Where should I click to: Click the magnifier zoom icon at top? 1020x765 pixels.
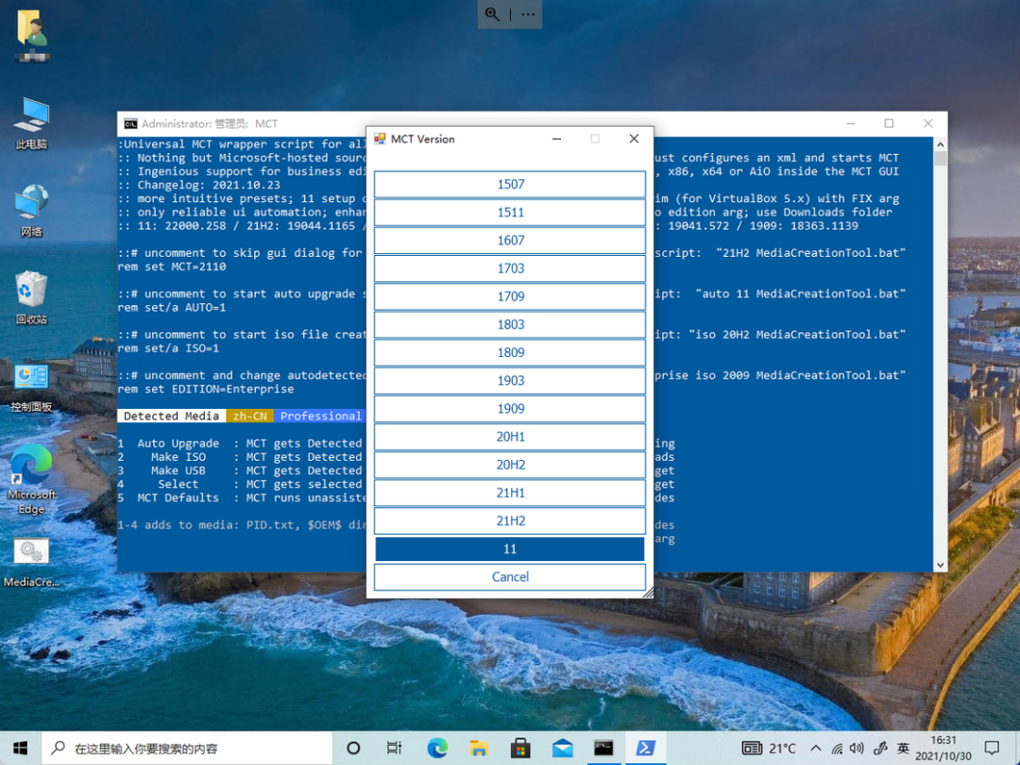coord(492,14)
